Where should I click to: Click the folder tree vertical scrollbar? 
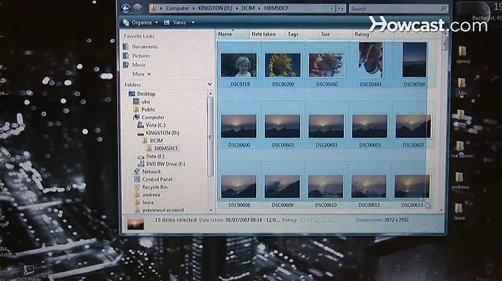pyautogui.click(x=211, y=137)
